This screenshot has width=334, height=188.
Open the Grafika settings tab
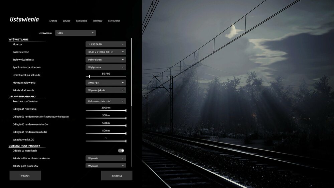point(53,21)
